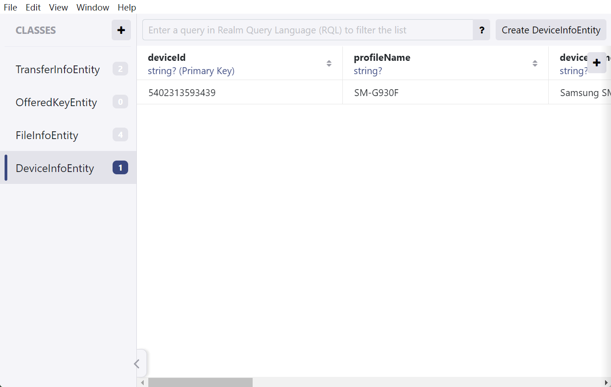Click the deviceId column header
The image size is (611, 387).
(239, 64)
